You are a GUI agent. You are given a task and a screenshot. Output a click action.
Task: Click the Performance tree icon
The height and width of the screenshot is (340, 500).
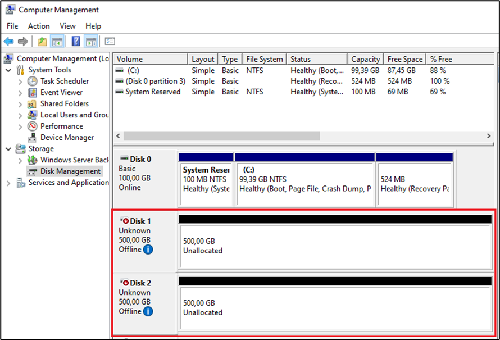(x=33, y=126)
